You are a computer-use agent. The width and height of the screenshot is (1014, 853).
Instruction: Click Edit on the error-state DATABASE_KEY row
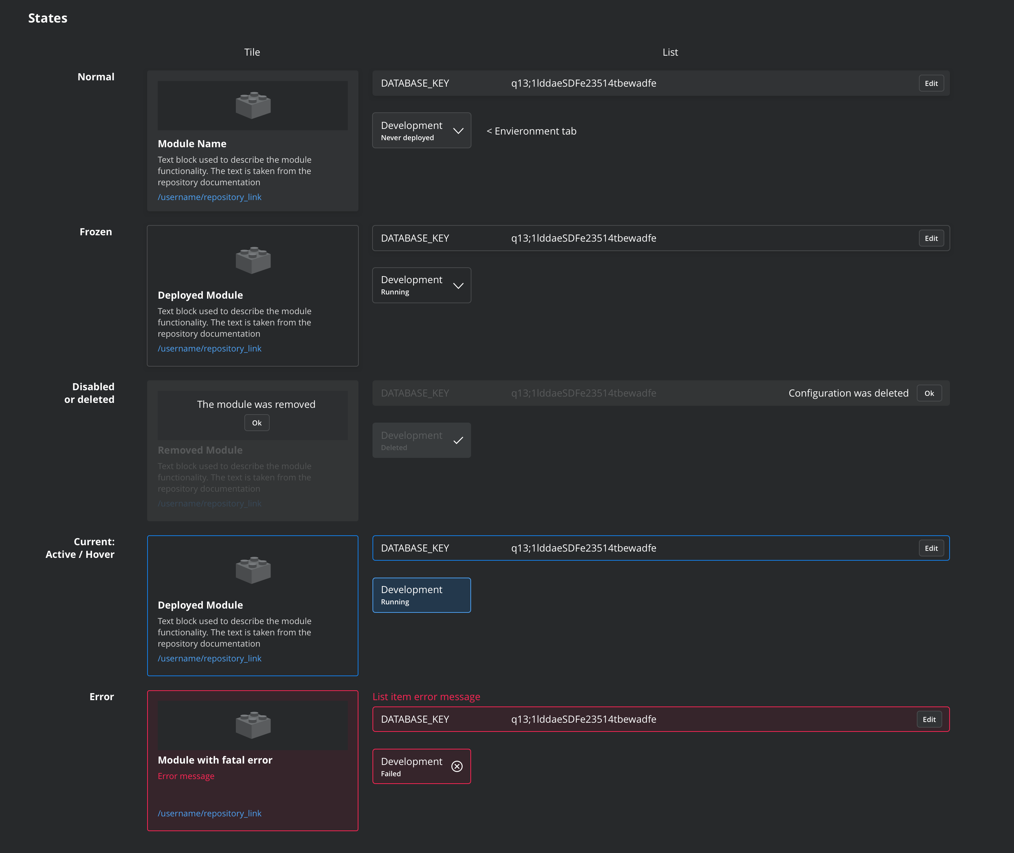tap(929, 719)
